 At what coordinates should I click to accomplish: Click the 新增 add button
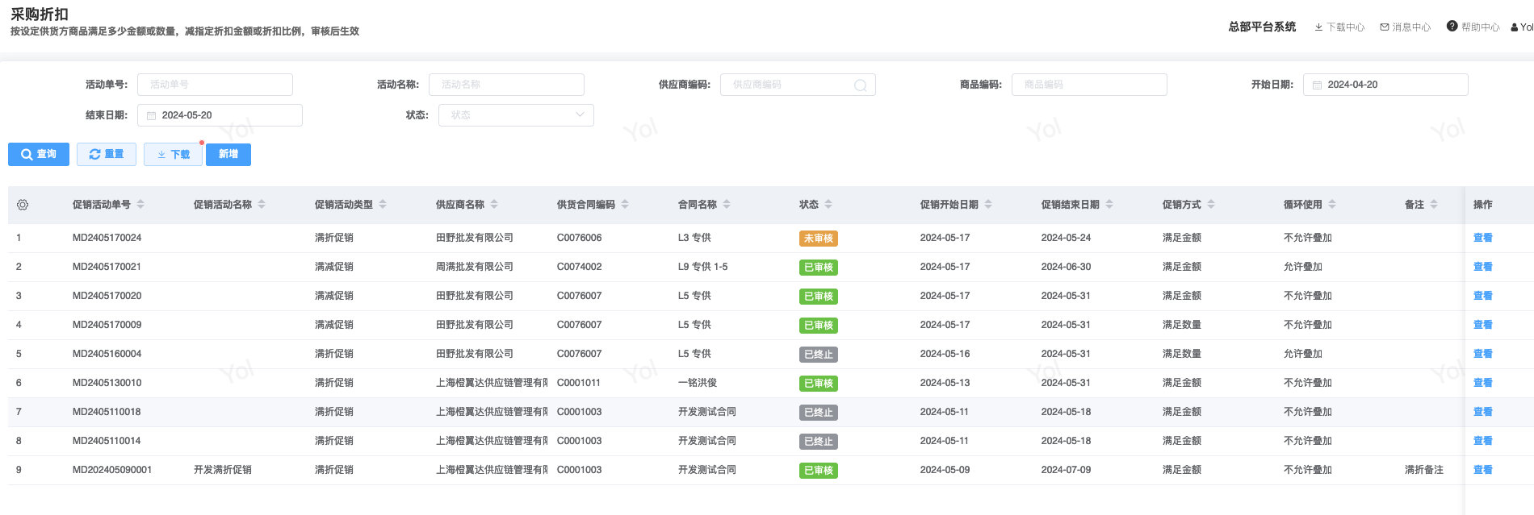coord(228,155)
